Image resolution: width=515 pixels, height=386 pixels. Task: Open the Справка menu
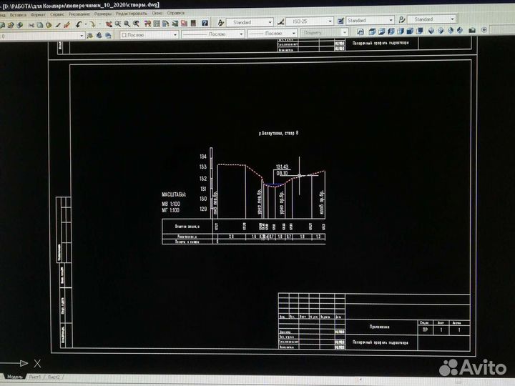tap(176, 13)
